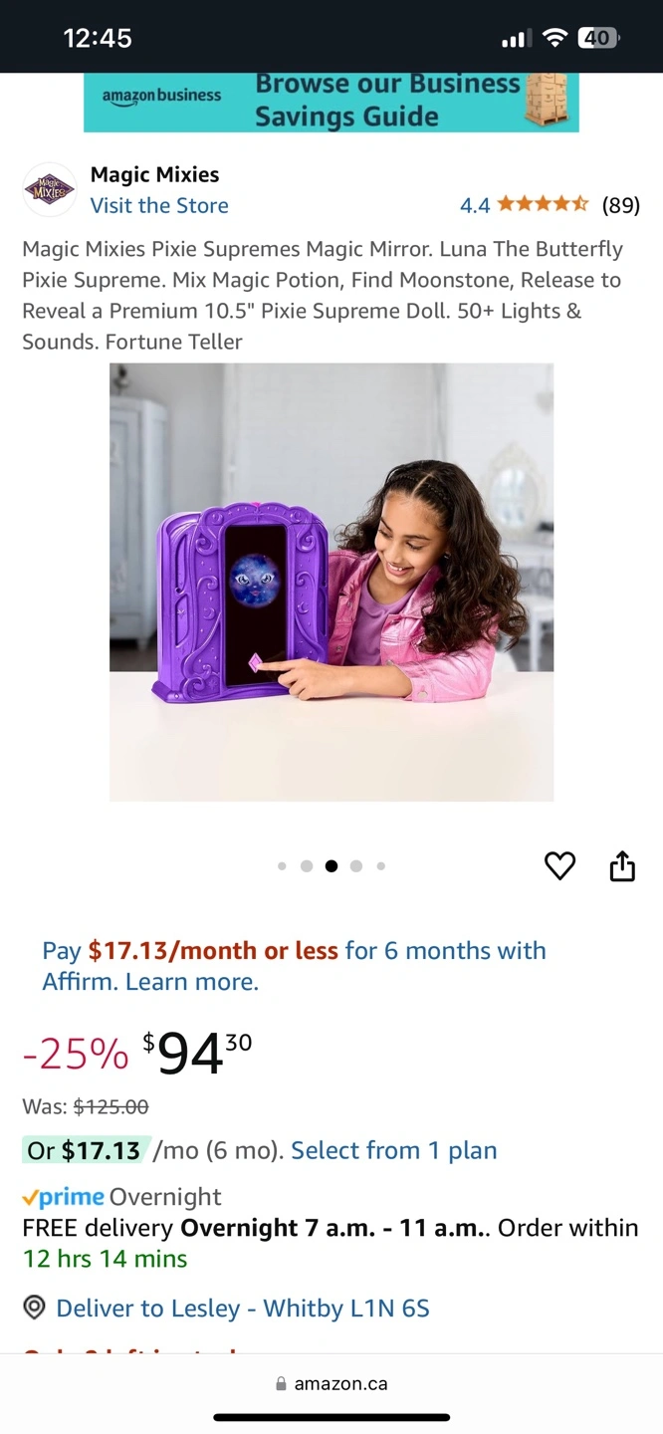Select the fourth image carousel dot
The height and width of the screenshot is (1434, 663).
pos(356,866)
